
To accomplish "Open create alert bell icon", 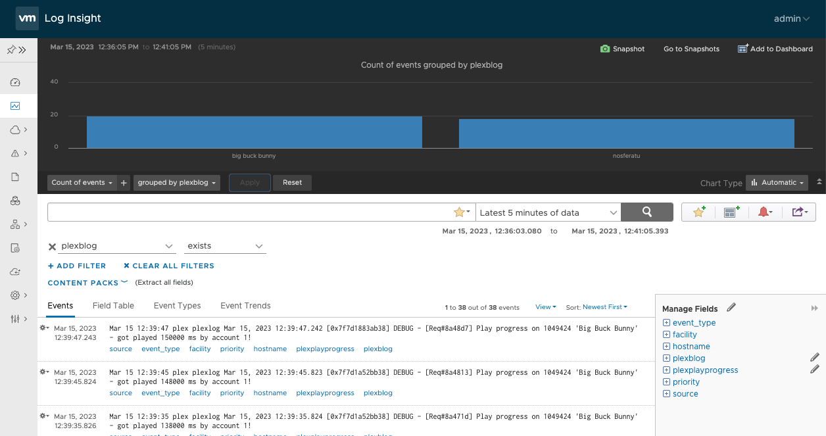I will click(765, 212).
